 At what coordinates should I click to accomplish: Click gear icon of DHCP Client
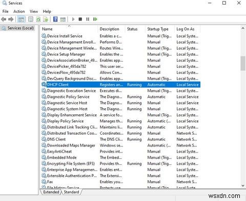click(44, 85)
